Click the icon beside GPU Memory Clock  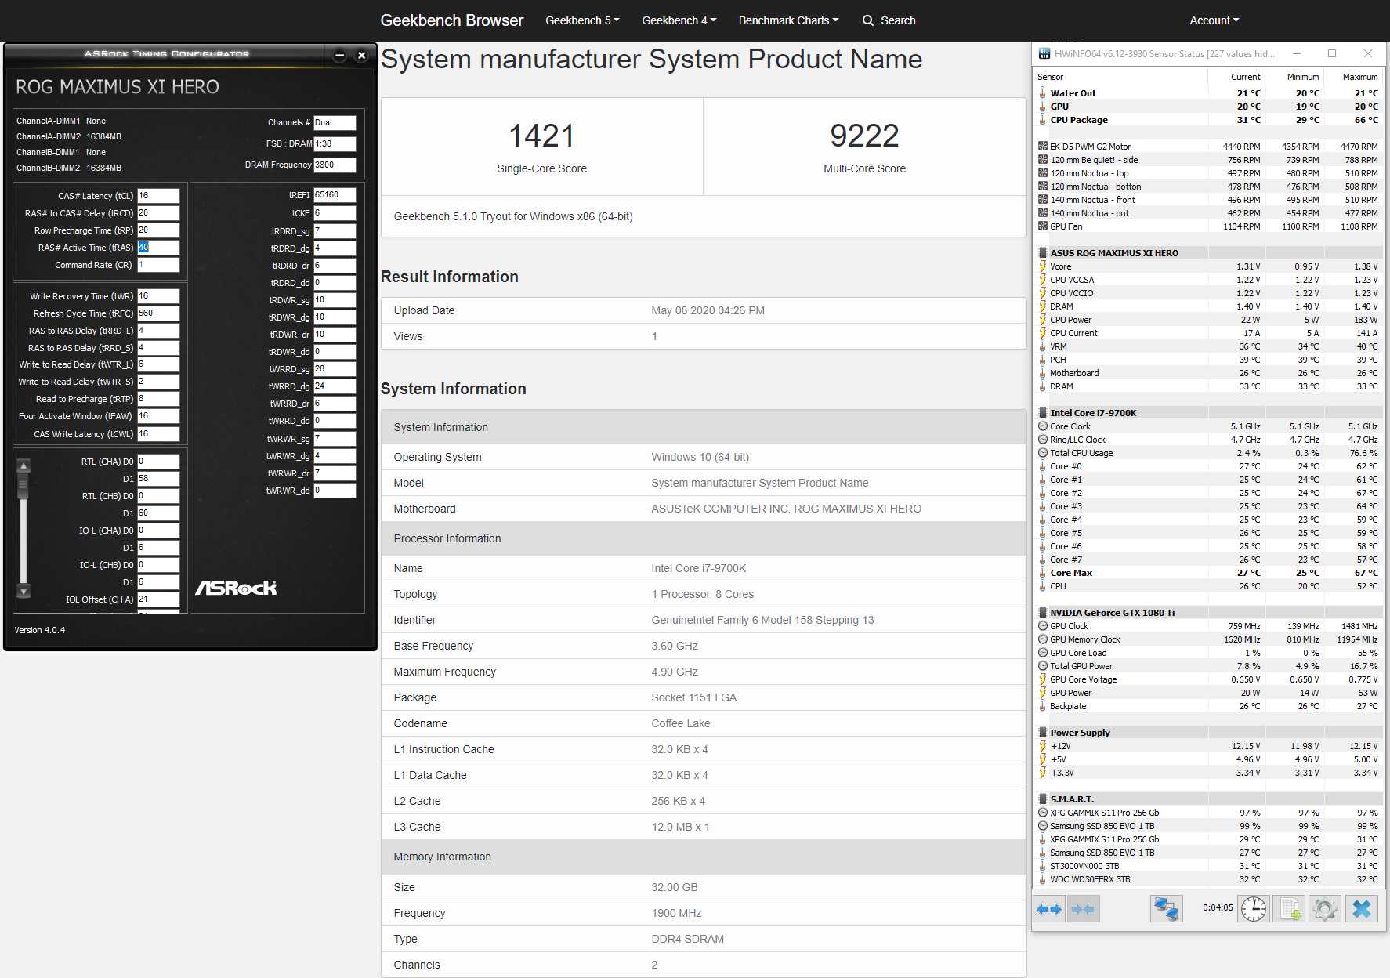click(1043, 639)
